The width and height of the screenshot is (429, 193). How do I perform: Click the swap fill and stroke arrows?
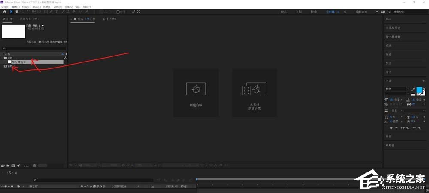point(424,89)
